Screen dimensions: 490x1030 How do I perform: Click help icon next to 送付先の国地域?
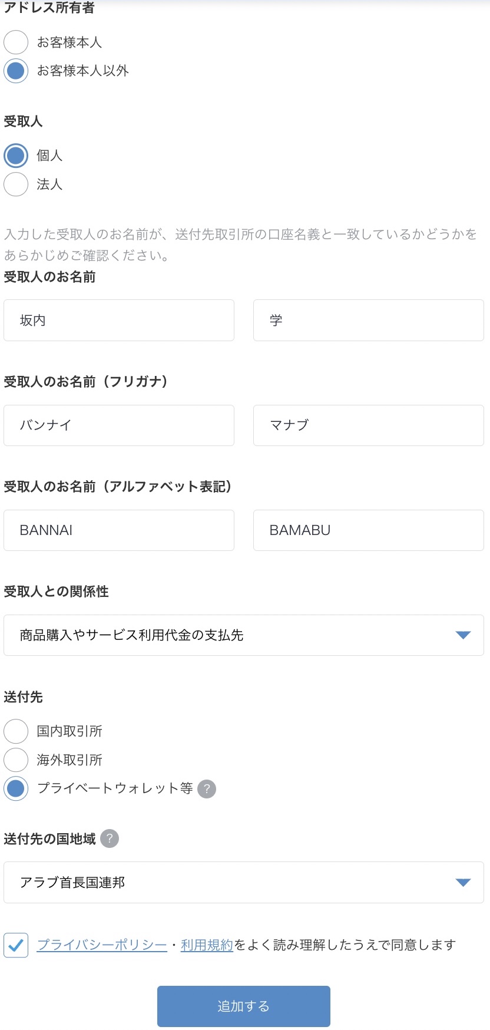pyautogui.click(x=110, y=838)
